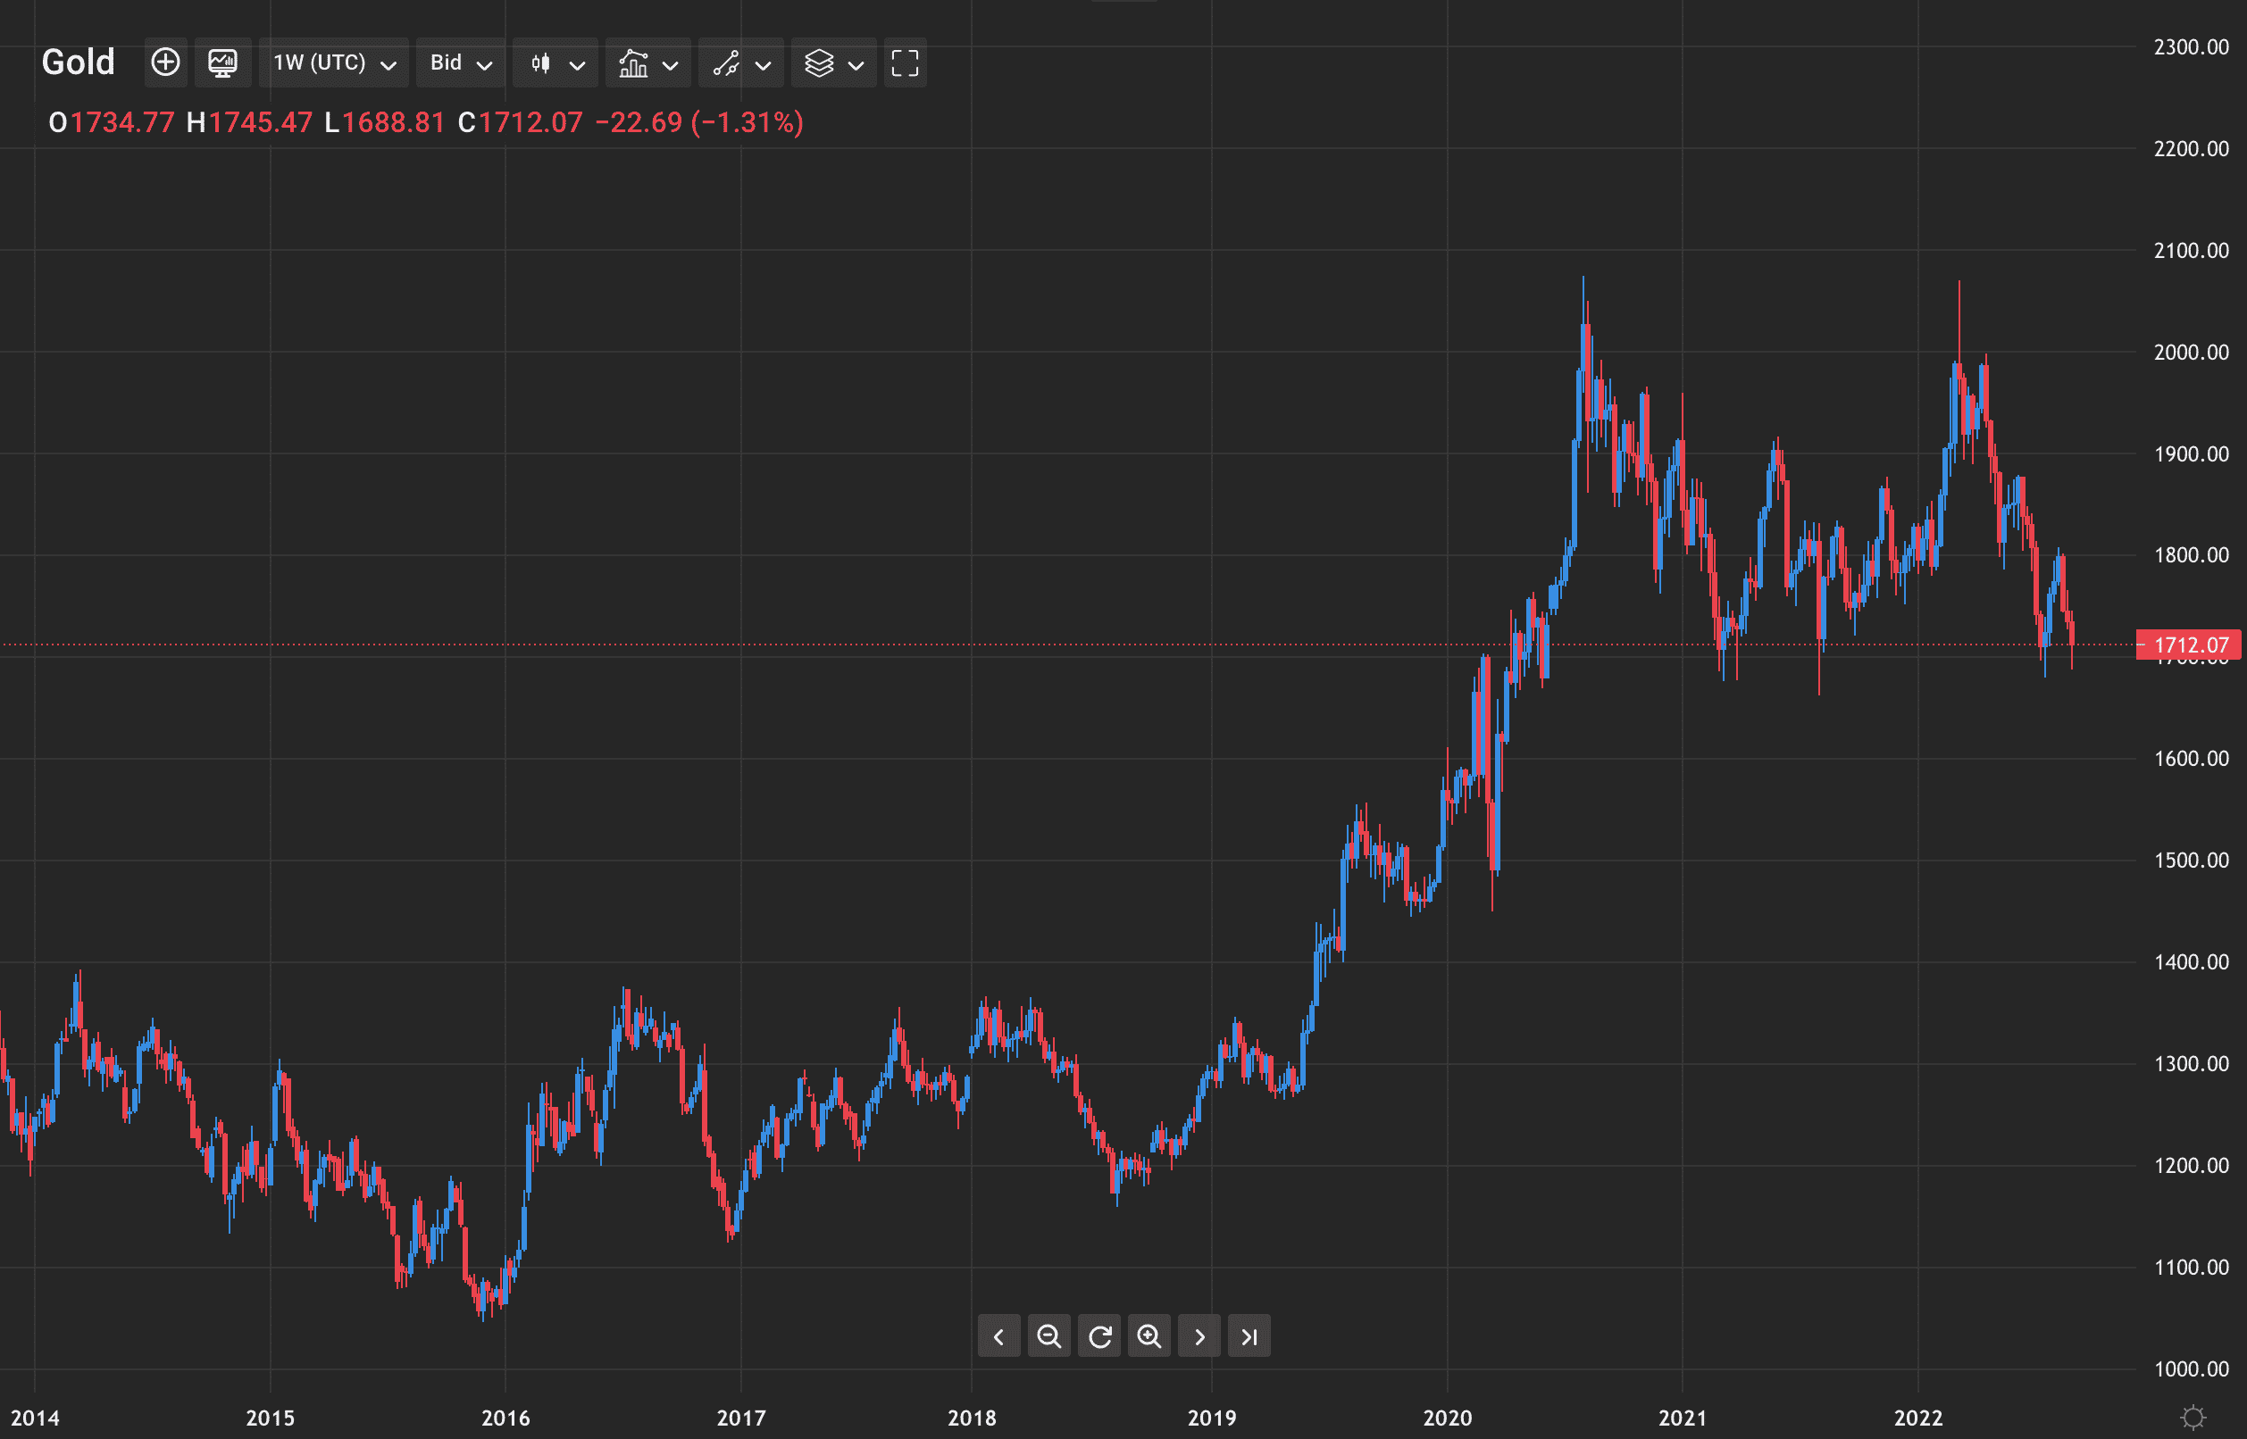The width and height of the screenshot is (2247, 1439).
Task: Click the high value H1745.47
Action: click(x=248, y=122)
